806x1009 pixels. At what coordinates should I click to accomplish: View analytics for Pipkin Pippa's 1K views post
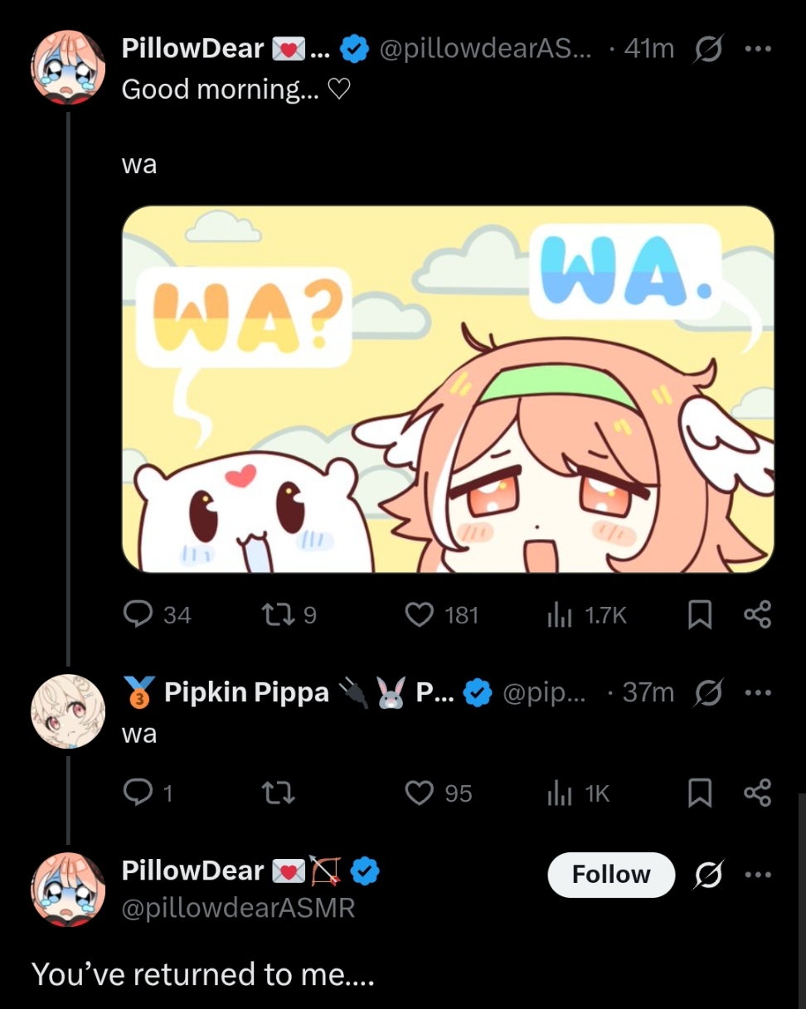[558, 793]
